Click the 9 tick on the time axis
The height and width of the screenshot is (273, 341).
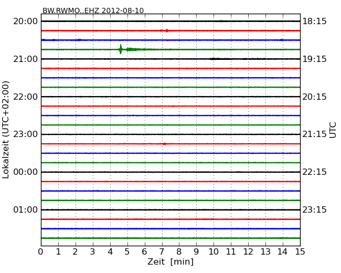coord(196,251)
